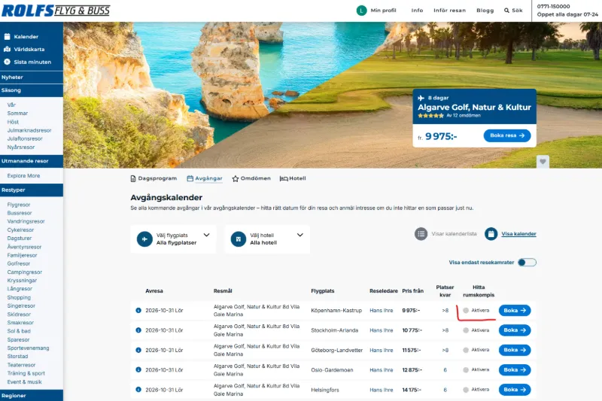Click the Rolfs Flyg & Buss logo
The width and height of the screenshot is (602, 401).
[x=56, y=11]
